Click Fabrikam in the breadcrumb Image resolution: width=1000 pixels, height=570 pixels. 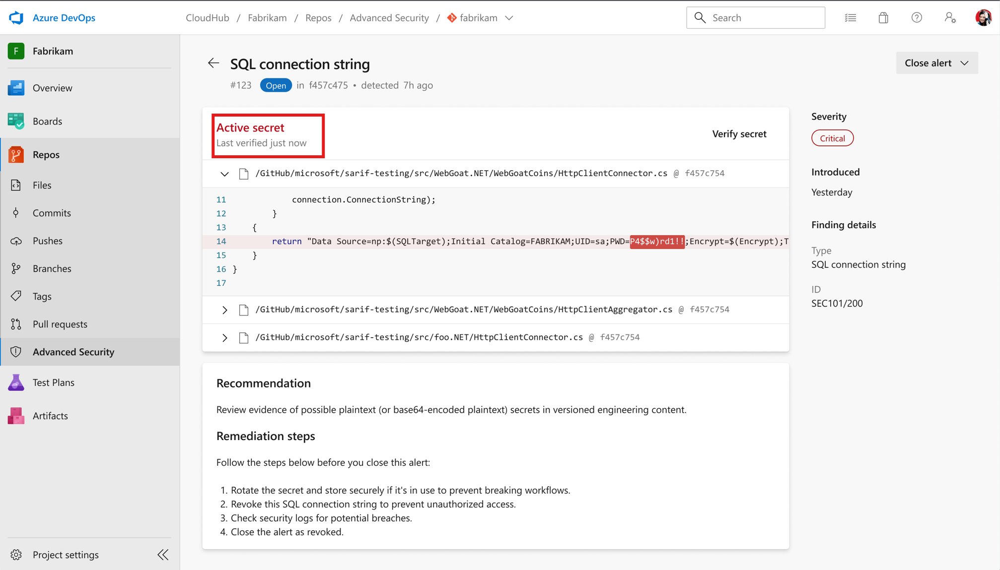267,18
